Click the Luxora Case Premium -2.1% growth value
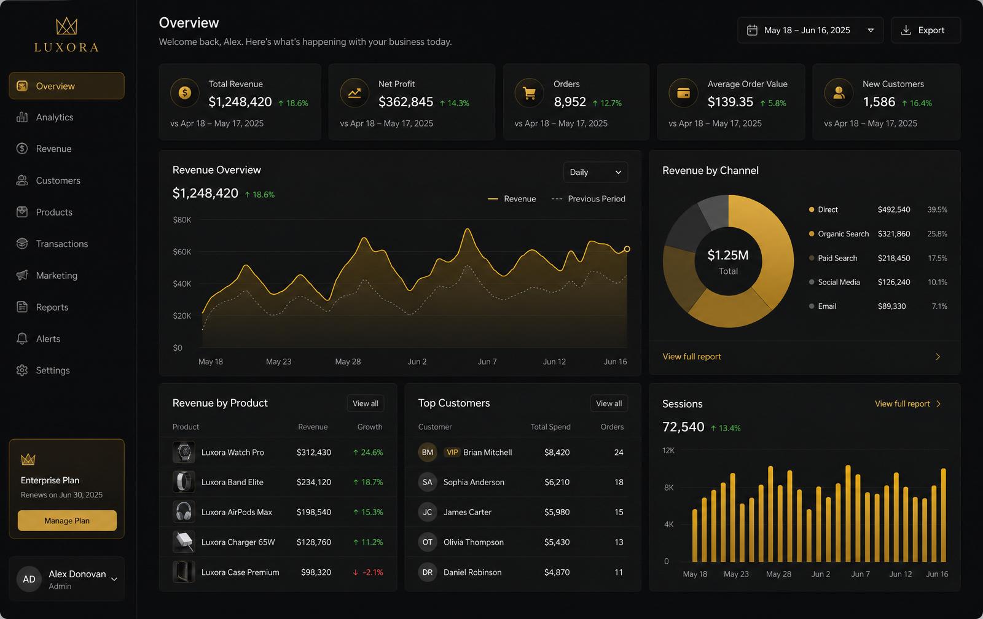The width and height of the screenshot is (983, 619). pos(368,572)
